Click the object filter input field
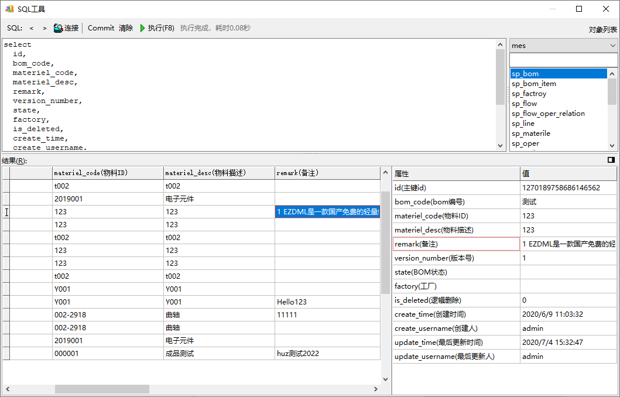The width and height of the screenshot is (620, 397). [563, 60]
